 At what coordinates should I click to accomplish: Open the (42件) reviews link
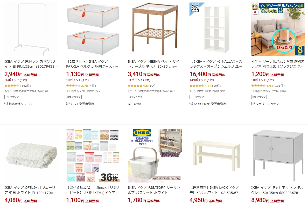click(x=26, y=86)
